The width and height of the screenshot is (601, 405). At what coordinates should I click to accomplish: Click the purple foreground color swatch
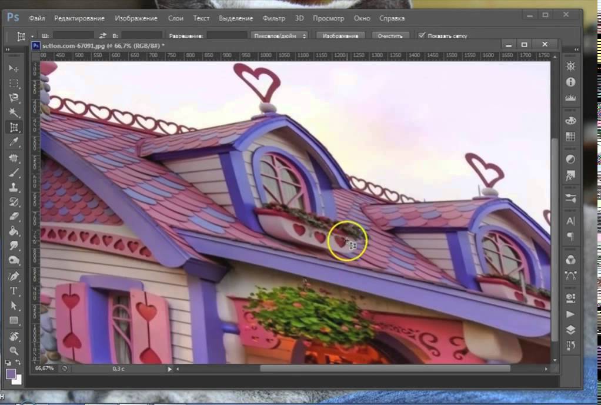(11, 374)
